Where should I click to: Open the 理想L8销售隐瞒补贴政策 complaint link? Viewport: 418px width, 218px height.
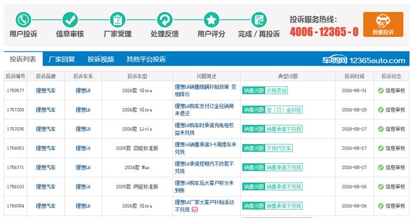coord(205,91)
